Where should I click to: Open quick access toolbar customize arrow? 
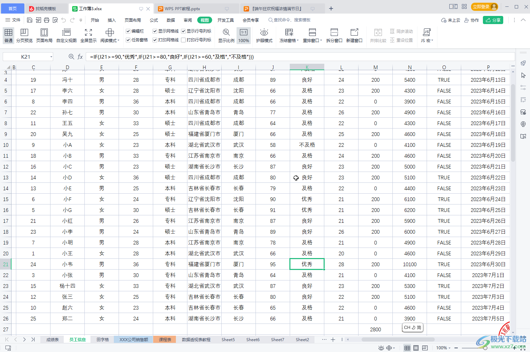click(81, 20)
